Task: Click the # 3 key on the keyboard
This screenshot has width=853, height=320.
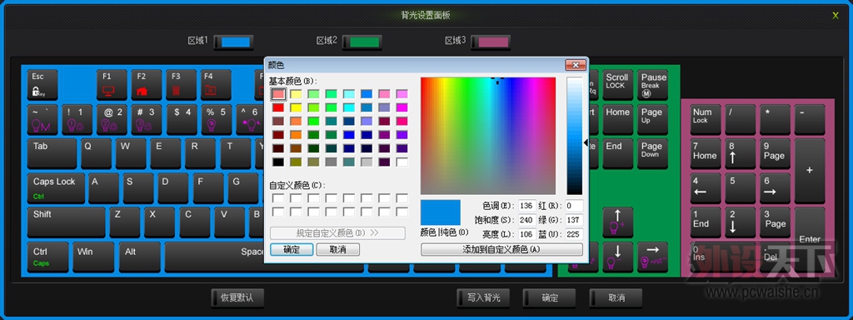Action: point(147,120)
